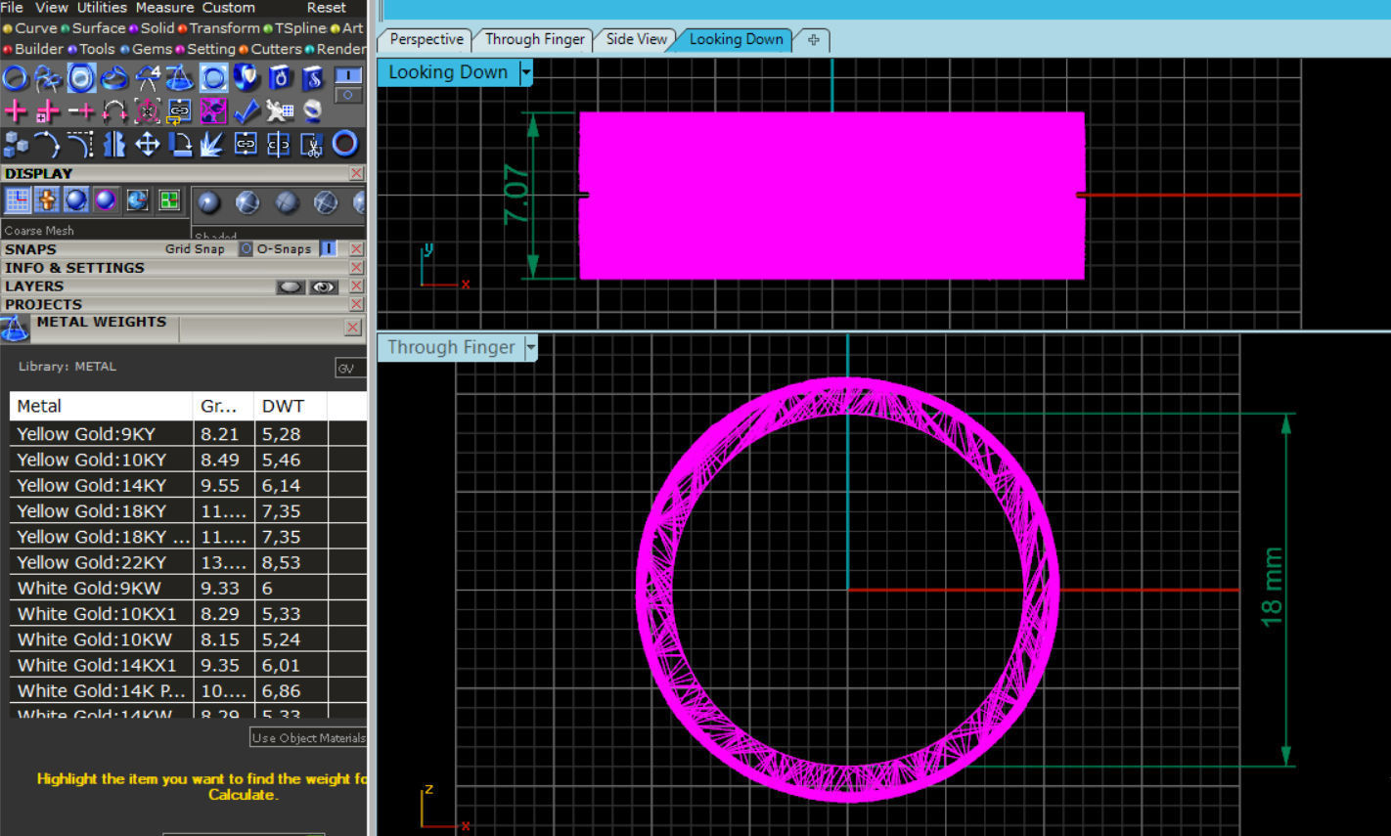Click the 18 mm dimension label
The height and width of the screenshot is (836, 1391).
pos(1272,587)
